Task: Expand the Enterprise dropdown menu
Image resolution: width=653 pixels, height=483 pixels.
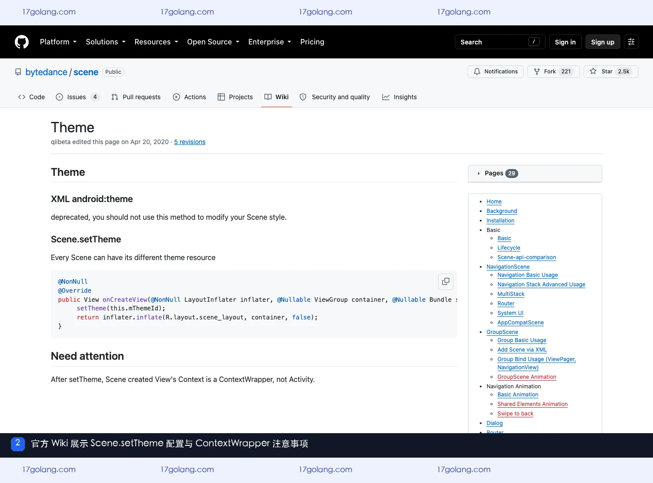Action: 270,42
